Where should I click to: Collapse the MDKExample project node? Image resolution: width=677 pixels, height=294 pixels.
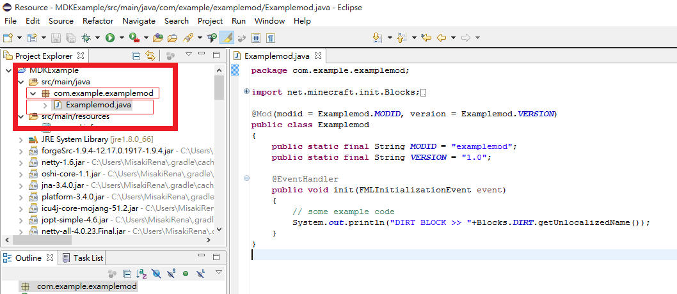click(x=9, y=70)
